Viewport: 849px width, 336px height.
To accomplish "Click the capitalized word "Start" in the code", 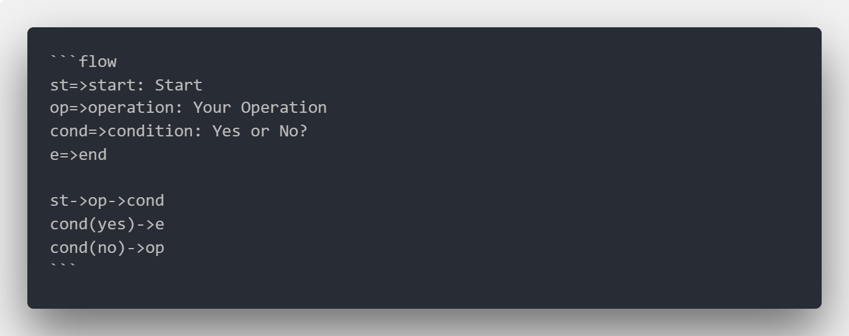I will pyautogui.click(x=178, y=85).
